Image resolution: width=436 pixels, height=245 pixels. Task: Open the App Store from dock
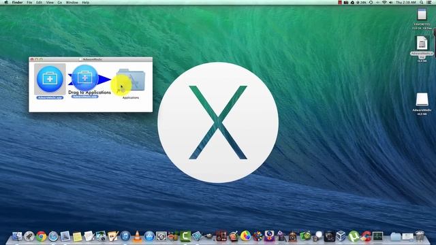coord(149,237)
